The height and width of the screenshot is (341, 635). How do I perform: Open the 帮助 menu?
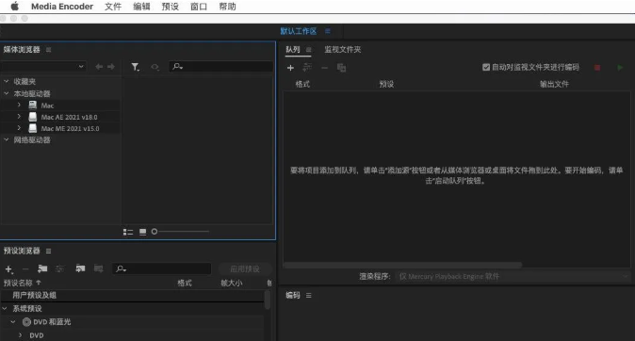(x=227, y=7)
